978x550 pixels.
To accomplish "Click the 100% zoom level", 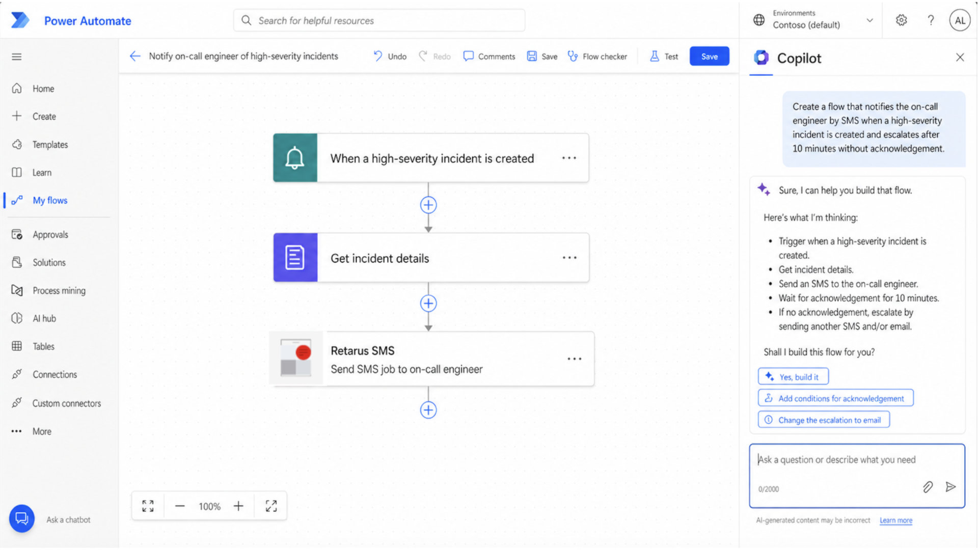I will pos(209,506).
